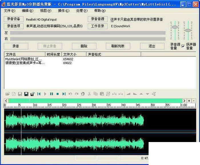Click the close document toolbar icon
This screenshot has height=165, width=200.
pos(14,94)
